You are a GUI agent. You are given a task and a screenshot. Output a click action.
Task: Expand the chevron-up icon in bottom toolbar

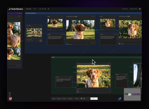(x=88, y=99)
